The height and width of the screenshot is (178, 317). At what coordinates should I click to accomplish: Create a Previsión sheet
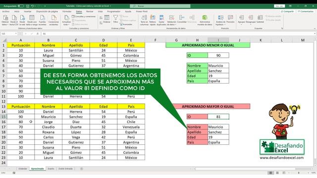pos(230,19)
